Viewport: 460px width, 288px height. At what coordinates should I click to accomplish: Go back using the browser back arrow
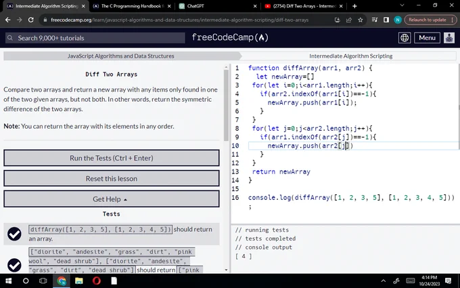click(8, 20)
